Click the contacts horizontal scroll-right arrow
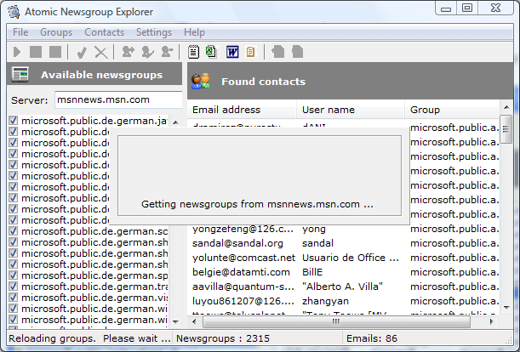 (491, 321)
